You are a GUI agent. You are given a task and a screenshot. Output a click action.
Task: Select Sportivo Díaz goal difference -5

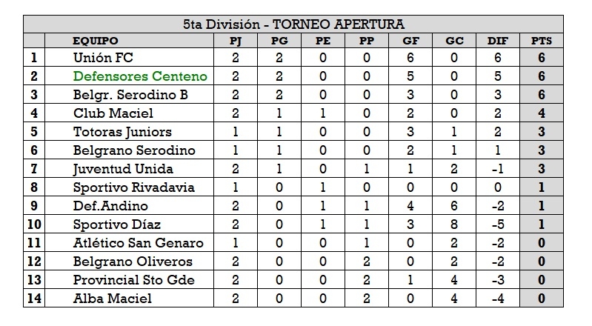pos(498,224)
